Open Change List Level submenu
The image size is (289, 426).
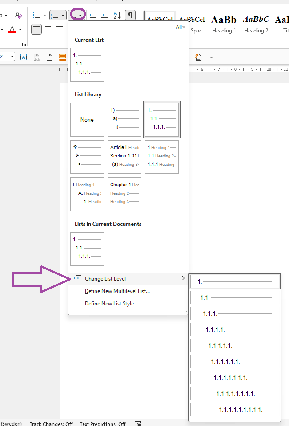[x=128, y=278]
